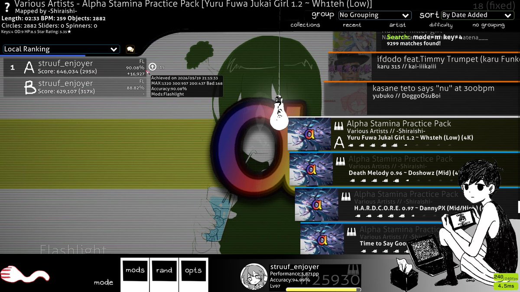Screen dimensions: 520x292
Task: Click the 88.82% accuracy on second score
Action: (x=135, y=88)
